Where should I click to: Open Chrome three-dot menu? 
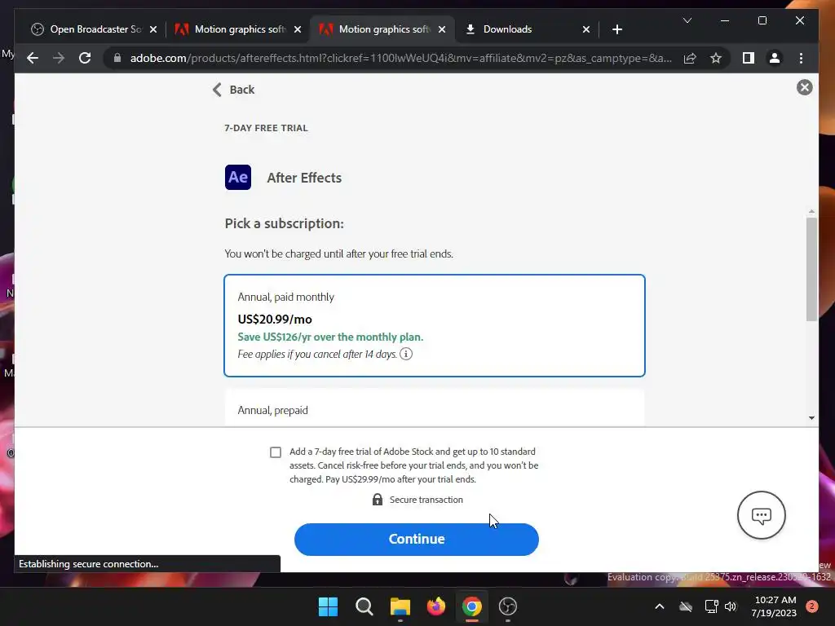coord(801,58)
